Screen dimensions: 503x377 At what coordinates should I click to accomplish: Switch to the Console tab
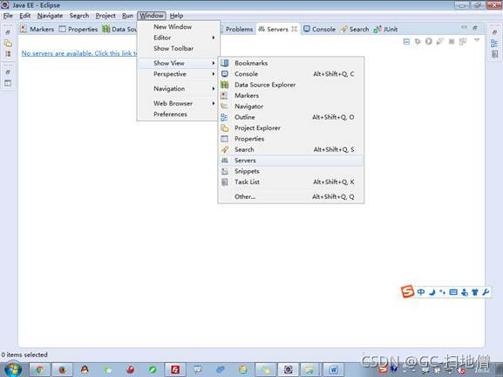point(320,29)
